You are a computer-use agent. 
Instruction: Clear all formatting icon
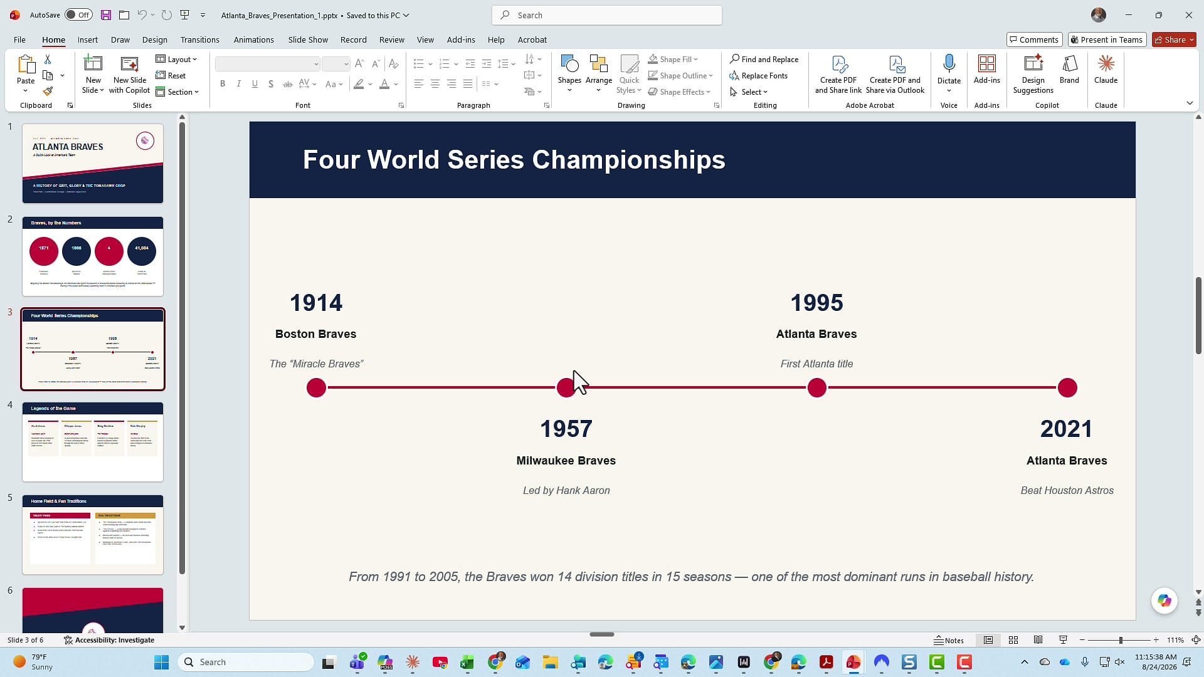pos(393,64)
